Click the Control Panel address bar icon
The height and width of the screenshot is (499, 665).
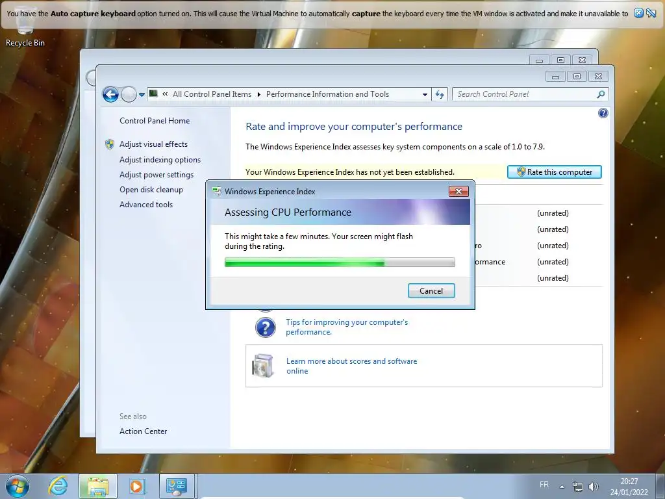point(153,94)
